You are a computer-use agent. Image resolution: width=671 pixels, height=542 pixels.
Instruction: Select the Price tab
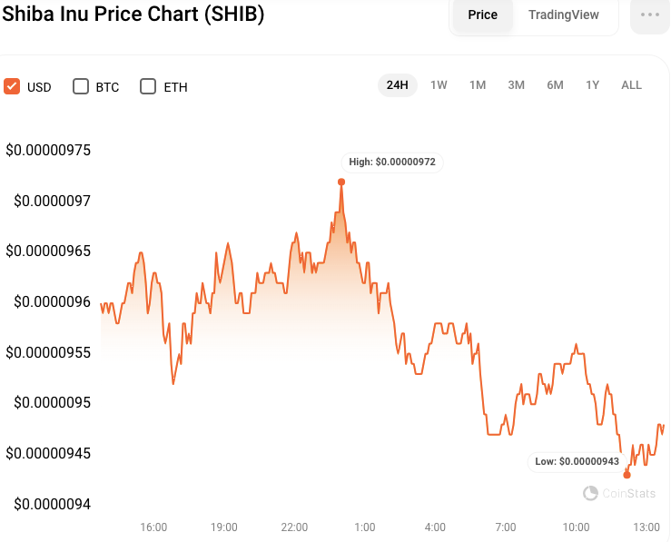coord(482,15)
